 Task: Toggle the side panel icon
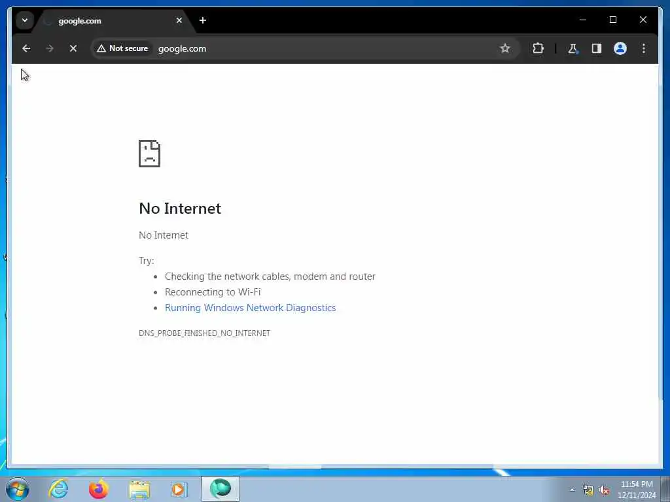click(x=597, y=48)
